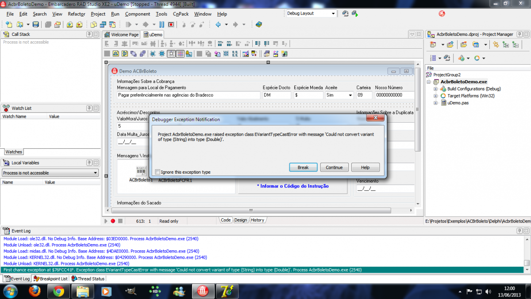Select ProjectGroup2 in Project Manager tree
The height and width of the screenshot is (299, 531).
(446, 75)
